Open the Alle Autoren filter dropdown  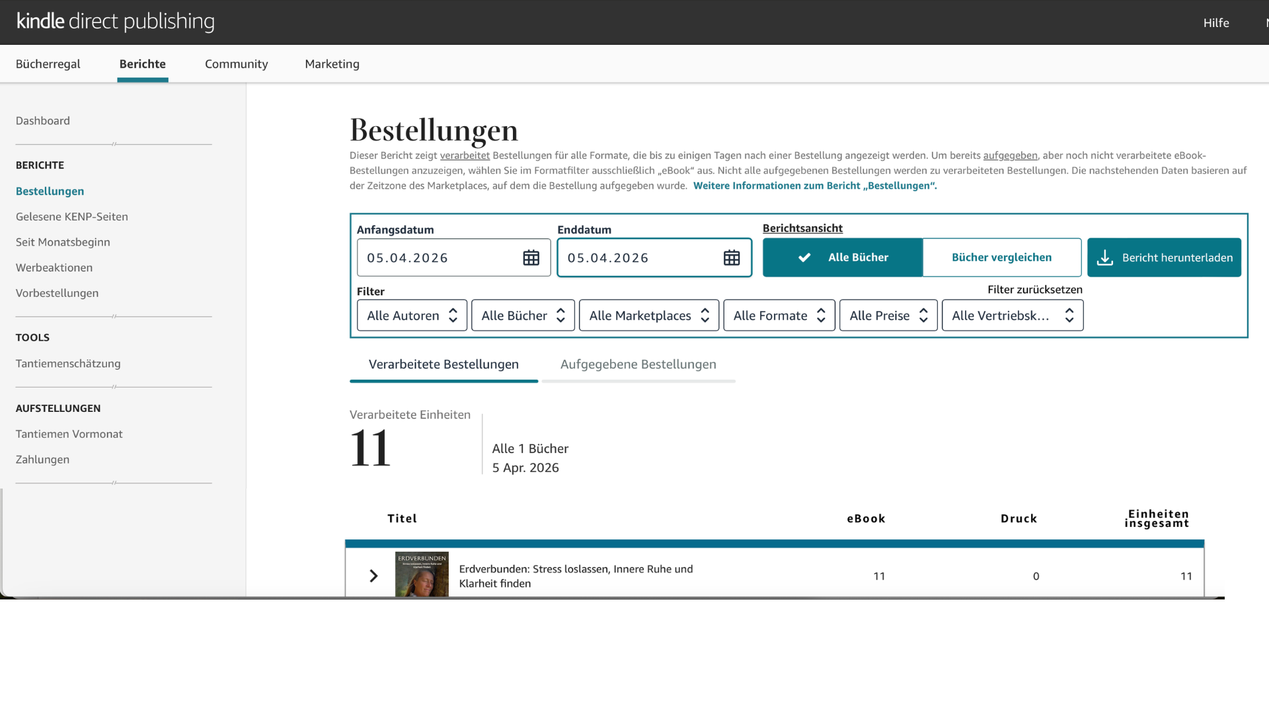point(412,316)
